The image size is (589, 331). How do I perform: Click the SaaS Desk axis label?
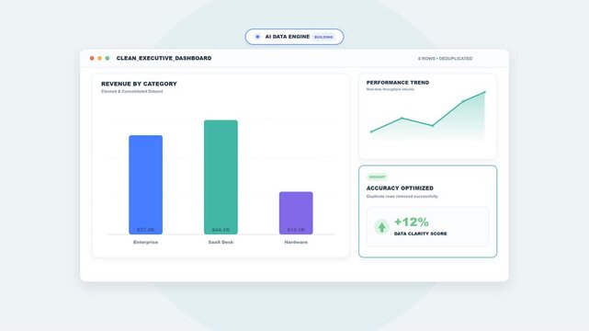(x=221, y=243)
